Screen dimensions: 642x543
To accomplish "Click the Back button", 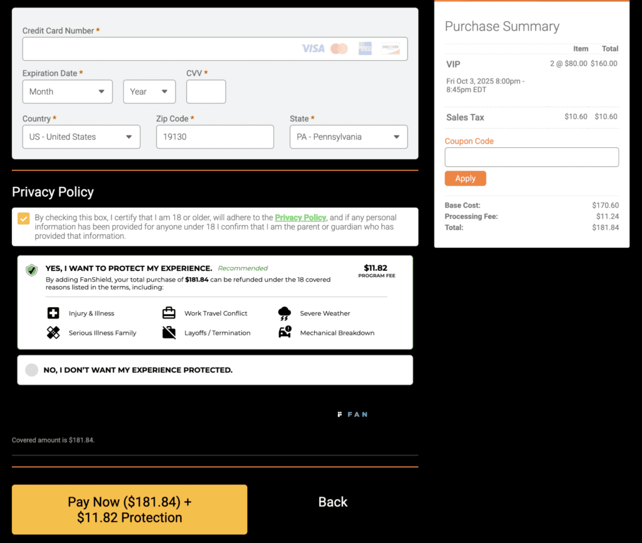I will tap(332, 502).
